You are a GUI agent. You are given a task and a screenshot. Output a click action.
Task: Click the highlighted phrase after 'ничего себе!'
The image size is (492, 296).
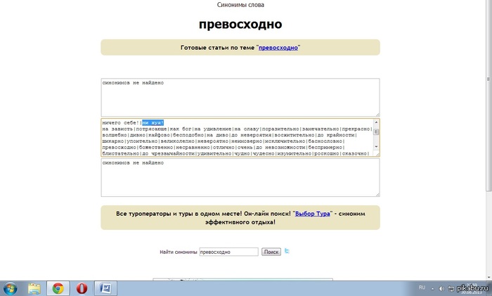click(x=153, y=123)
